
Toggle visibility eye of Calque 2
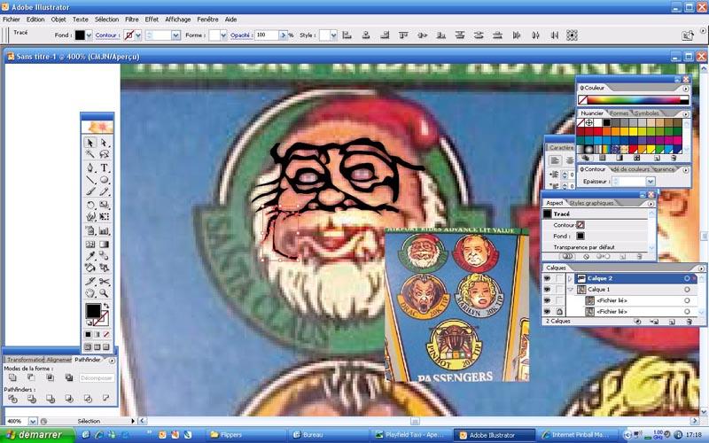pos(547,278)
